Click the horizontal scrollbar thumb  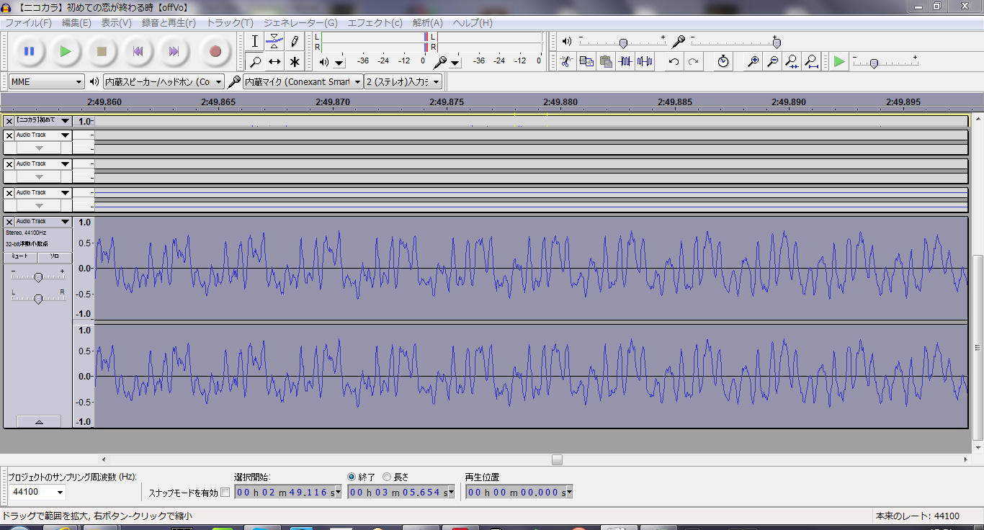click(557, 459)
